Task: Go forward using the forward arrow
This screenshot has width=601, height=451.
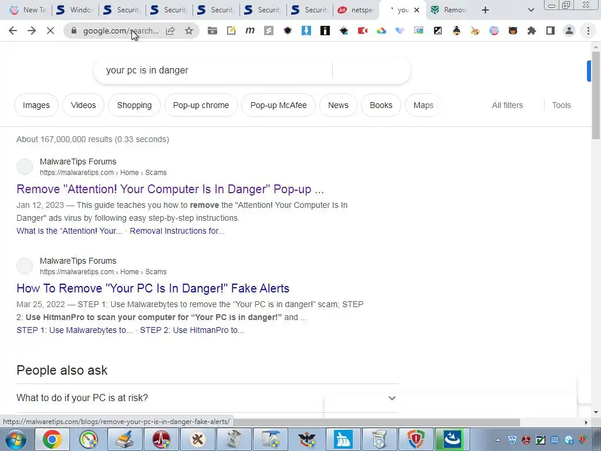Action: [x=32, y=31]
